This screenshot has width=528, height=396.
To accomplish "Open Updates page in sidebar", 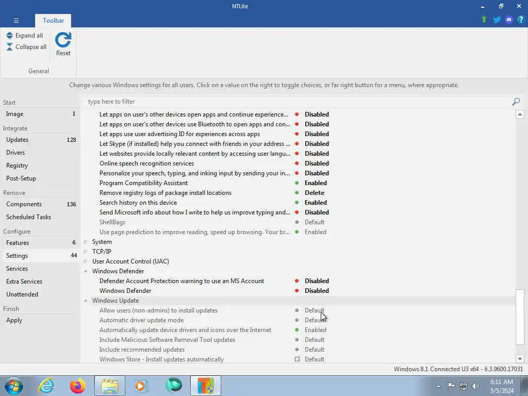I will (x=40, y=140).
